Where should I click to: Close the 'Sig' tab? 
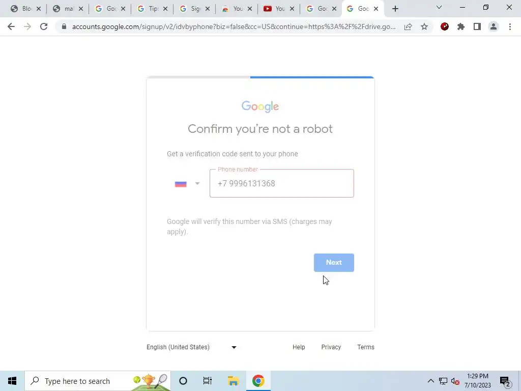208,9
